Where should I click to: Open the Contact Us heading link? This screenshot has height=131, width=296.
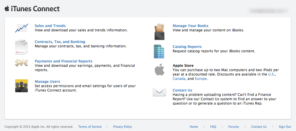(x=182, y=90)
